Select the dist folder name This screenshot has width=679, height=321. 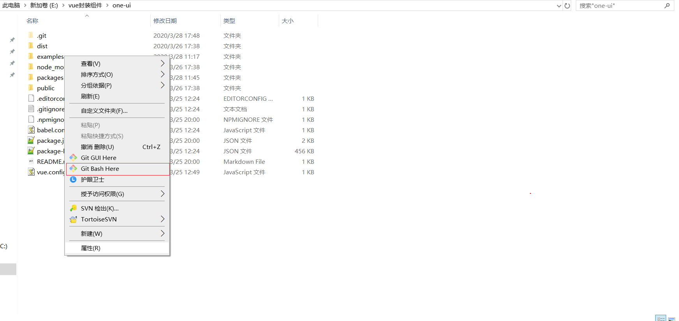click(42, 46)
